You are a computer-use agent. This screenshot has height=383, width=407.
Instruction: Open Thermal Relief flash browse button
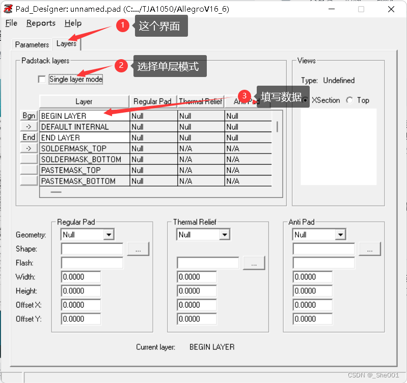click(x=254, y=263)
